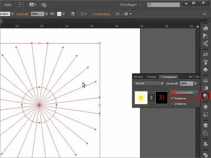This screenshot has height=158, width=211.
Task: Open the Swatches grid panel icon
Action: (205, 55)
